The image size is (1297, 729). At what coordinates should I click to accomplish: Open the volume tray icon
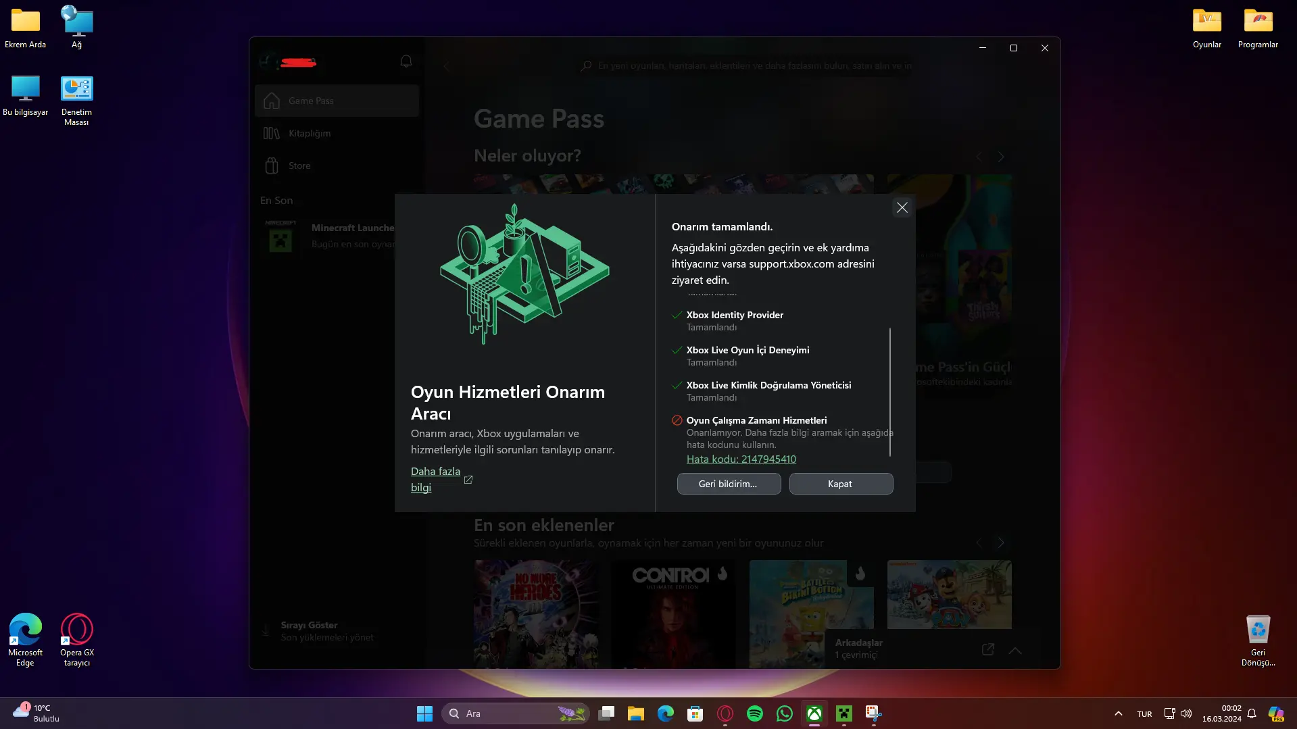(x=1186, y=713)
